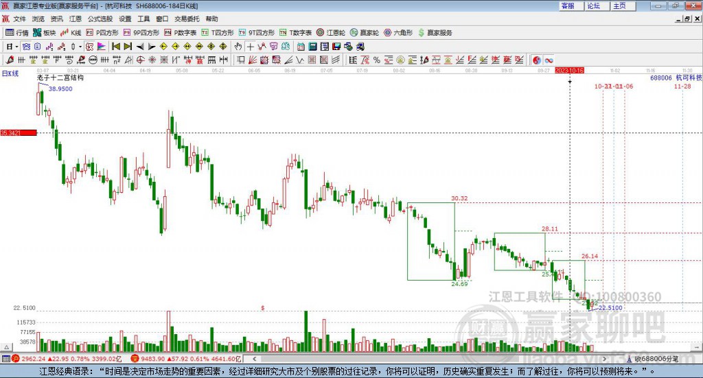Viewport: 703px width, 378px height.
Task: Open the 工具 menu
Action: click(x=143, y=19)
